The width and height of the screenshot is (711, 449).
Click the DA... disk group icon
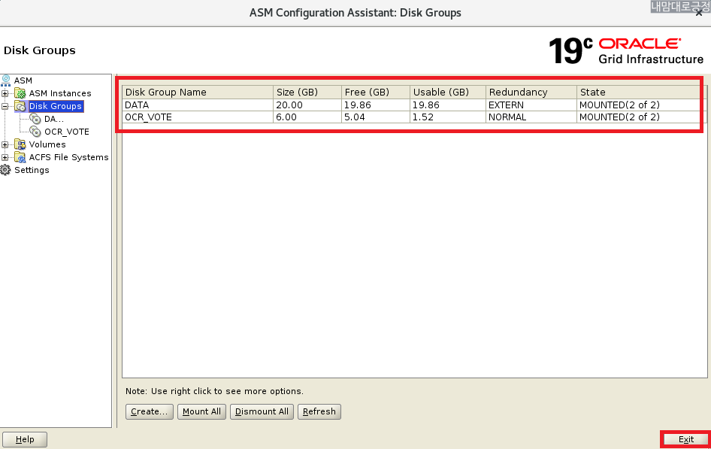coord(35,119)
